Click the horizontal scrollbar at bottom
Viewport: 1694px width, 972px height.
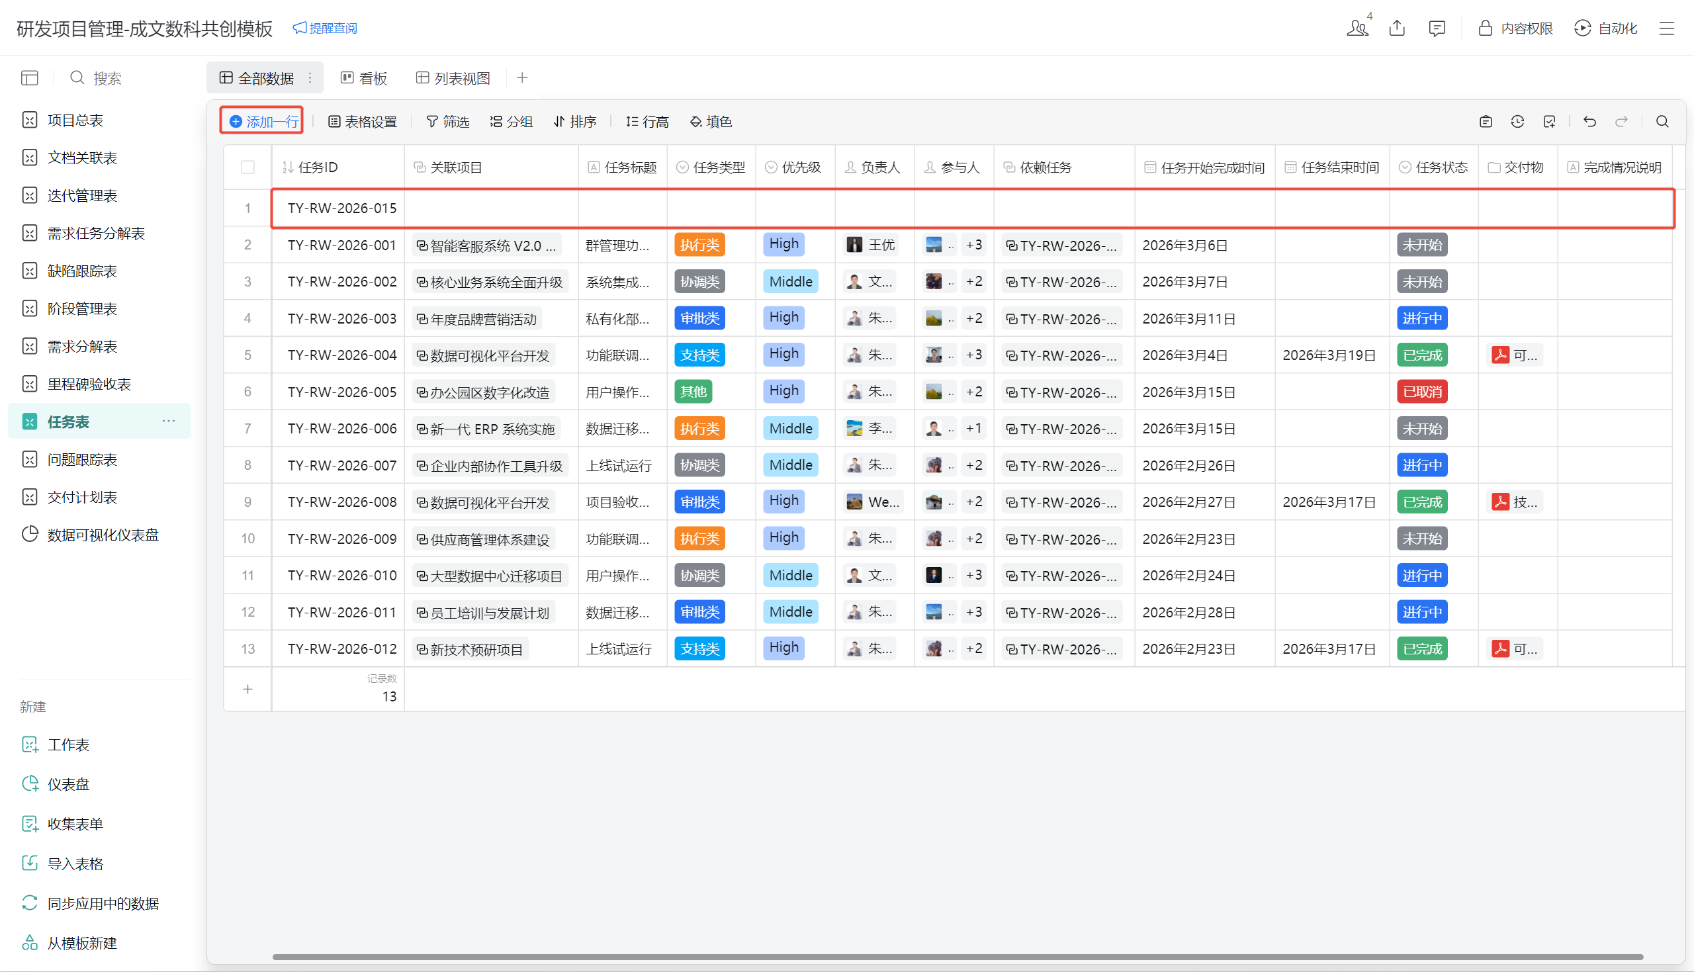click(957, 957)
